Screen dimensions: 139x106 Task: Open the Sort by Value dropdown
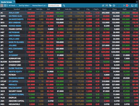pyautogui.click(x=24, y=6)
